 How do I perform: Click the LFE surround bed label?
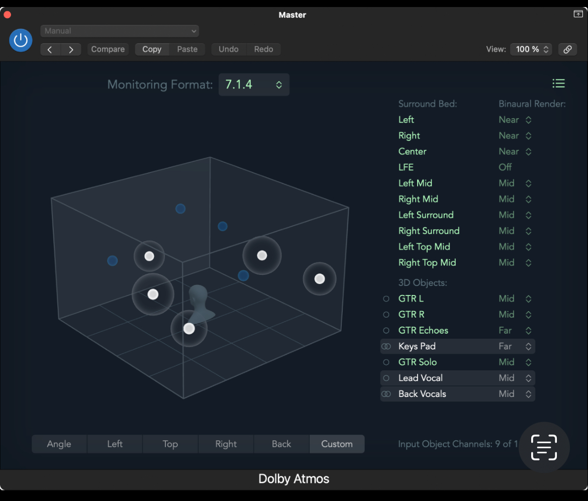click(406, 167)
